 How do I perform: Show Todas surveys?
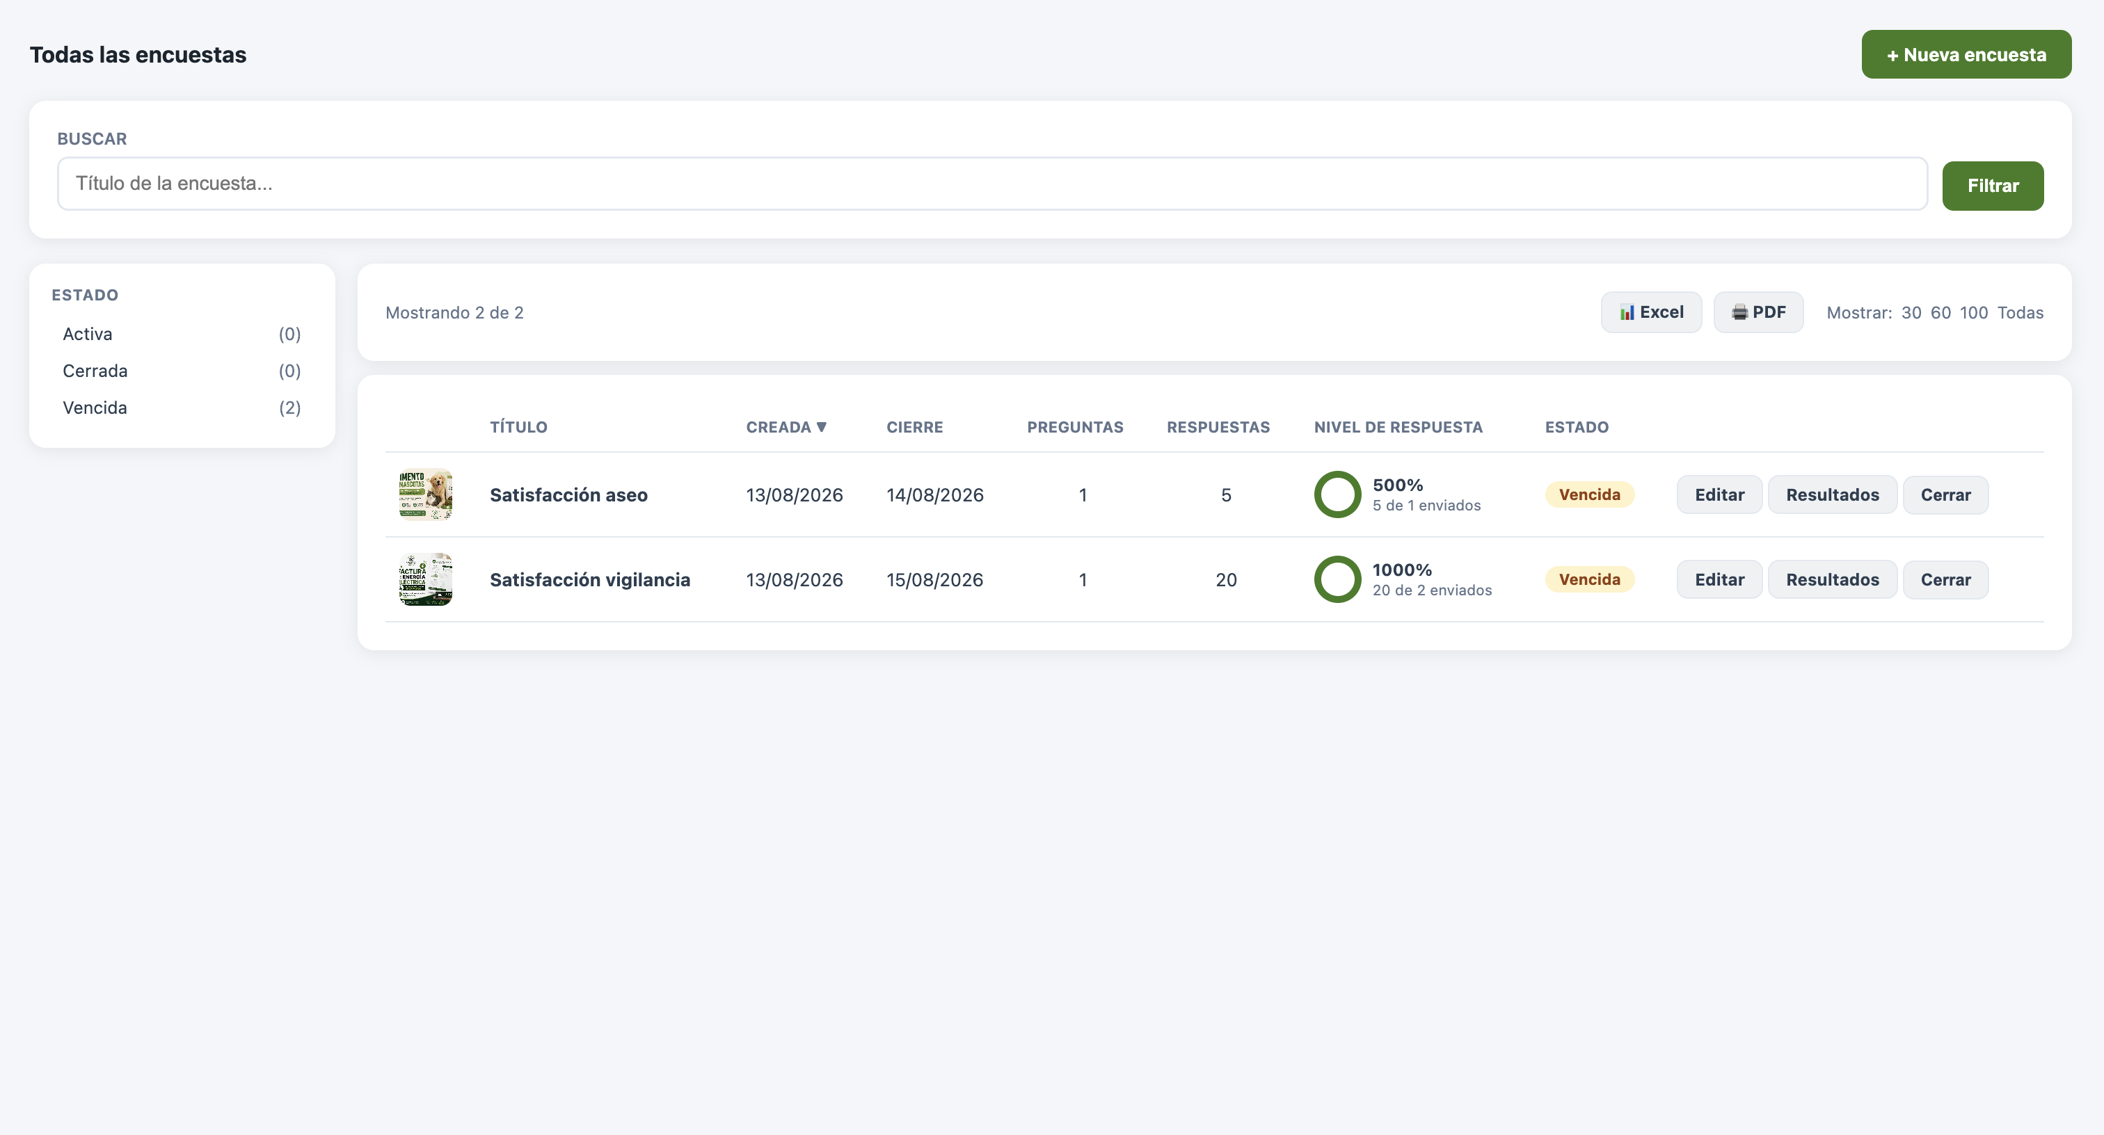pyautogui.click(x=2020, y=313)
